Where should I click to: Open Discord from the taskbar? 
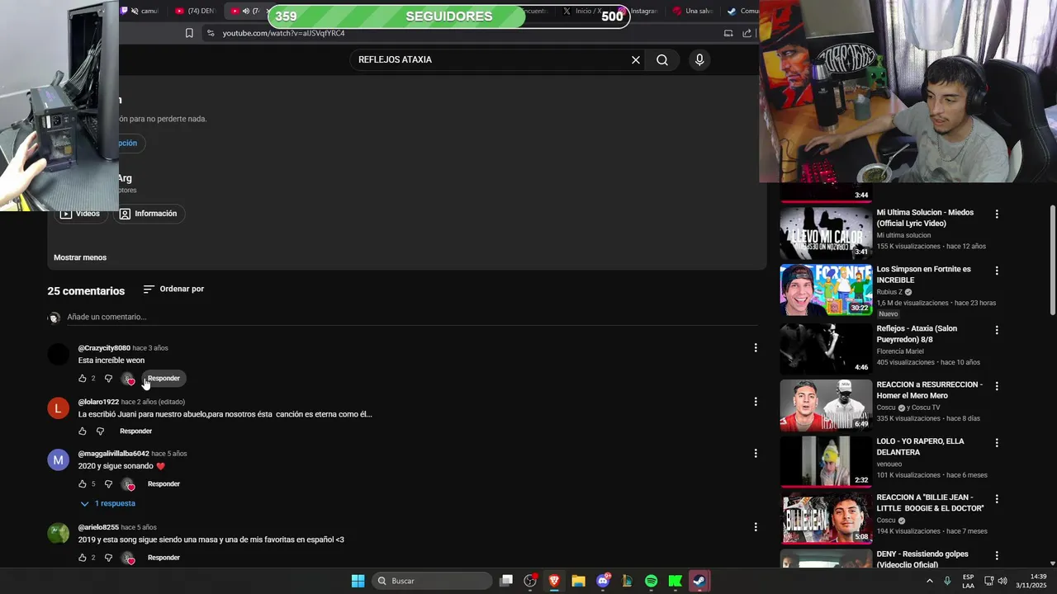click(x=603, y=581)
